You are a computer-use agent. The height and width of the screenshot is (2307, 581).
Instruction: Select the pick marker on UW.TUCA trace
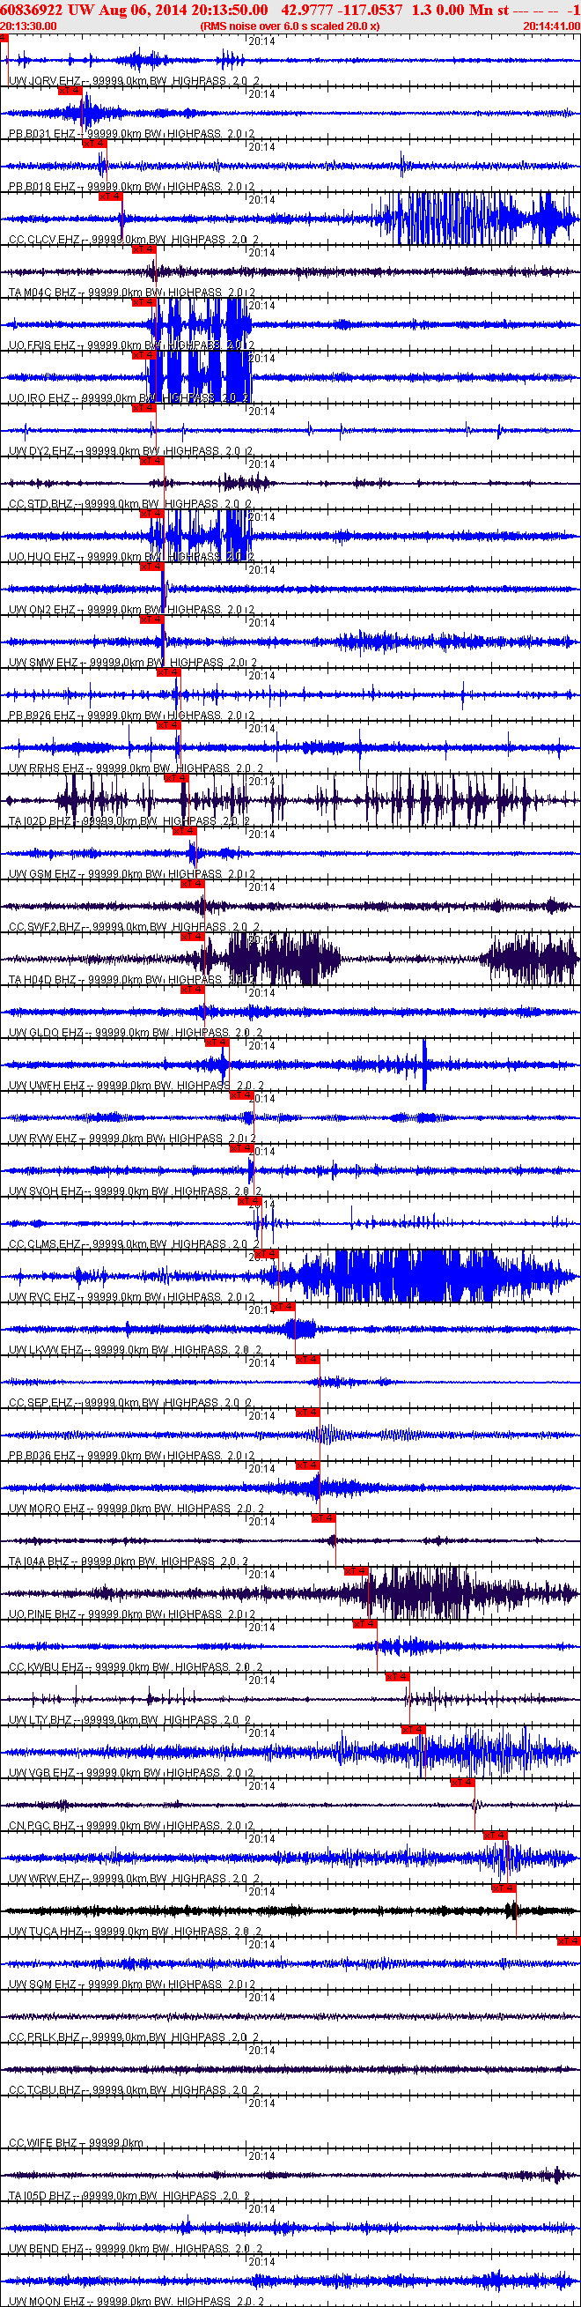tap(504, 1888)
